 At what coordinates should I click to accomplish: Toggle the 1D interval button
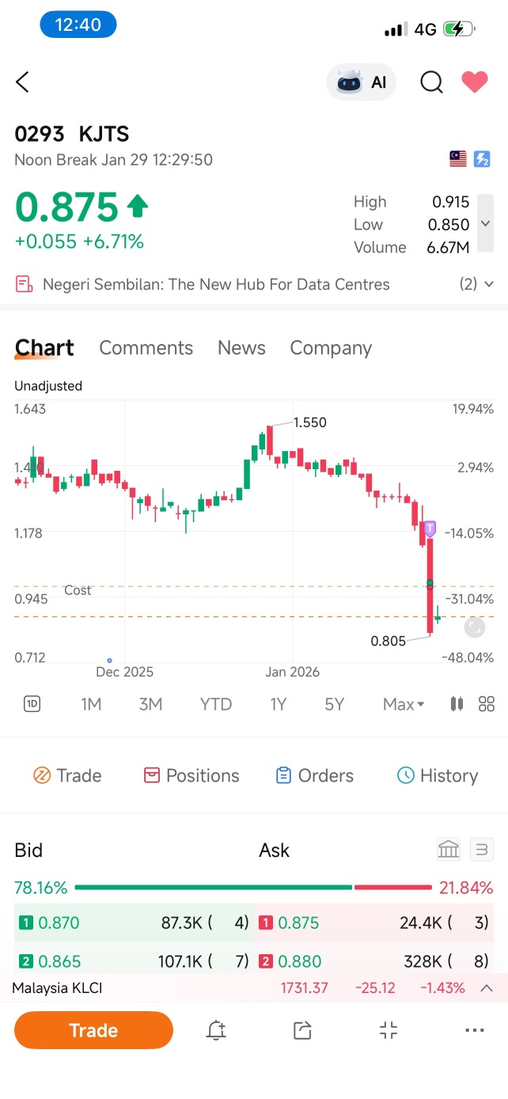click(x=32, y=704)
